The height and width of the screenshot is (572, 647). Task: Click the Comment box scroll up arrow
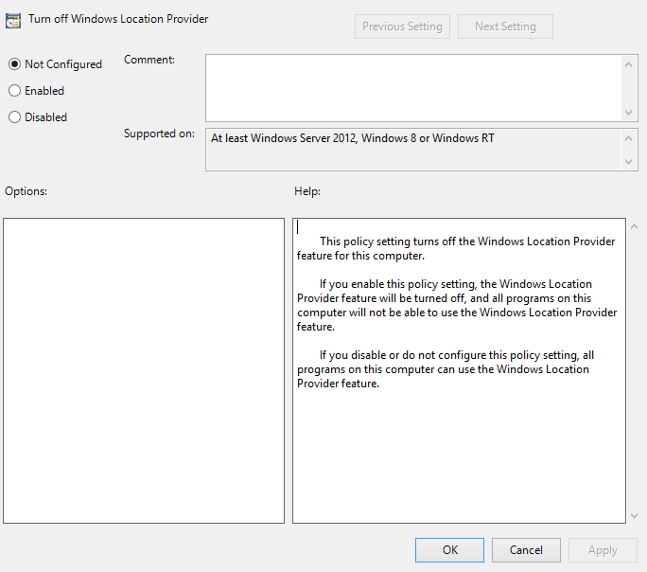pyautogui.click(x=628, y=64)
